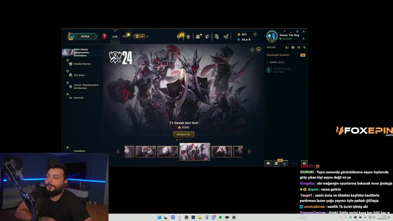
Task: Open Photoshop from the taskbar
Action: point(193,217)
